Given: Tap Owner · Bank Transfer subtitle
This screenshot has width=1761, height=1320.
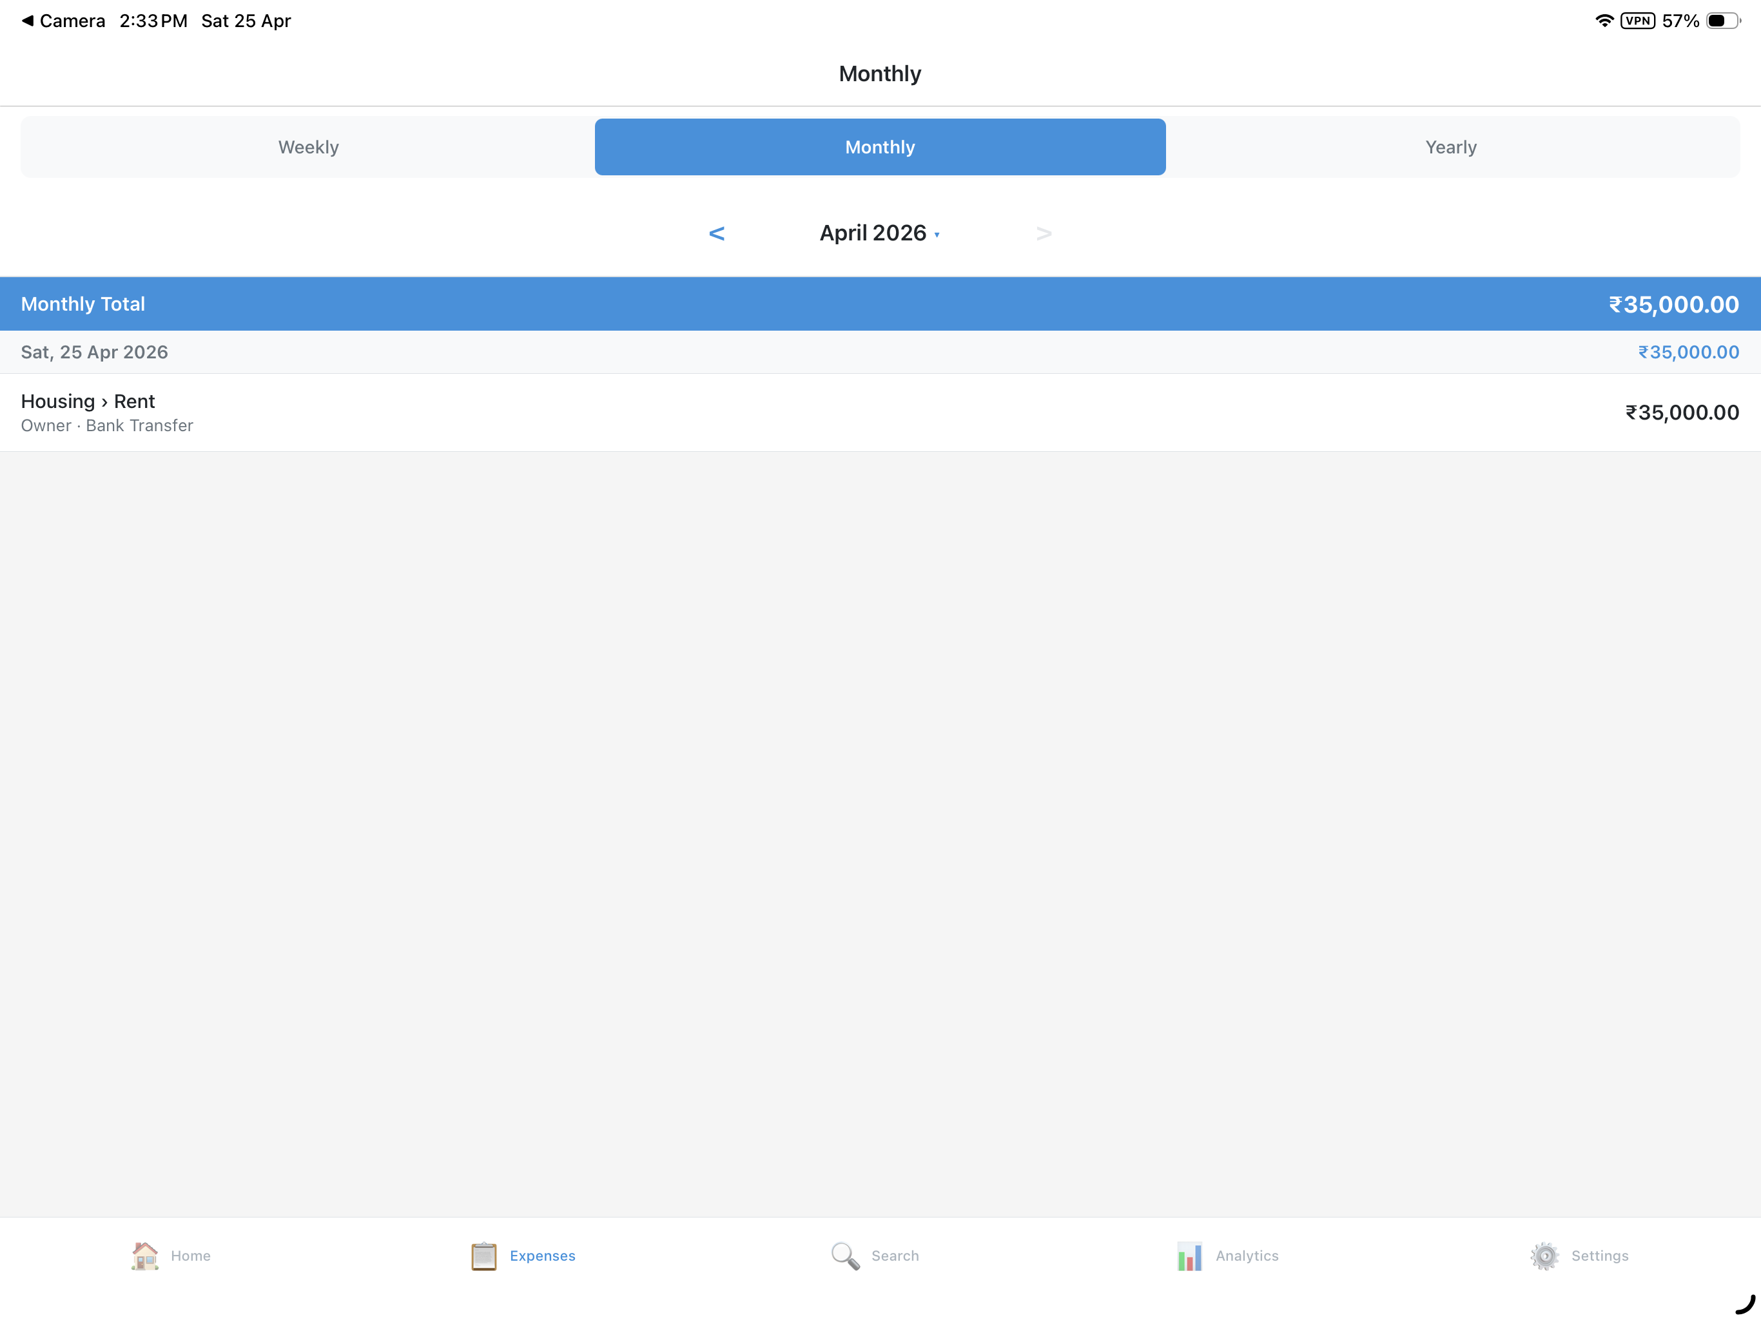Looking at the screenshot, I should coord(107,426).
